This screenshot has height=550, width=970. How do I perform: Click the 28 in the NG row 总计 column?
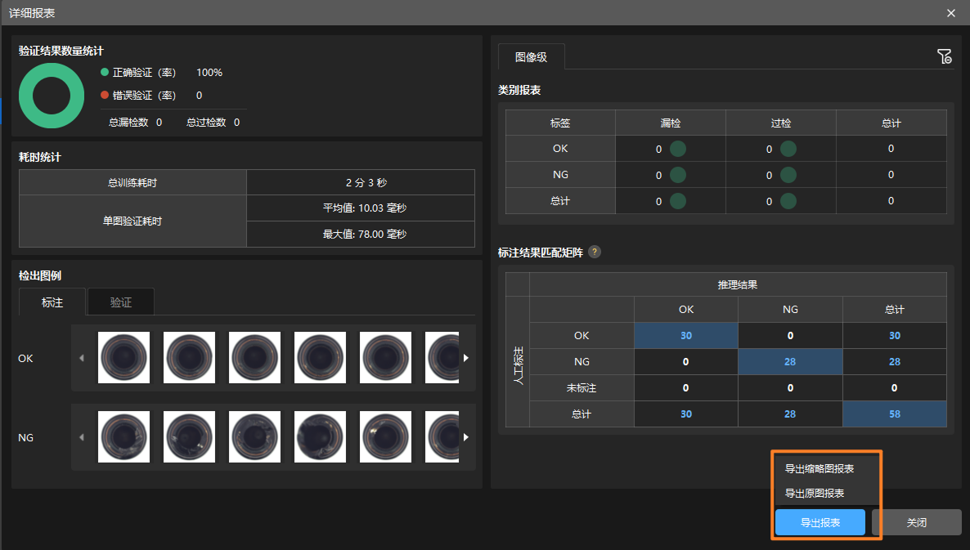895,361
